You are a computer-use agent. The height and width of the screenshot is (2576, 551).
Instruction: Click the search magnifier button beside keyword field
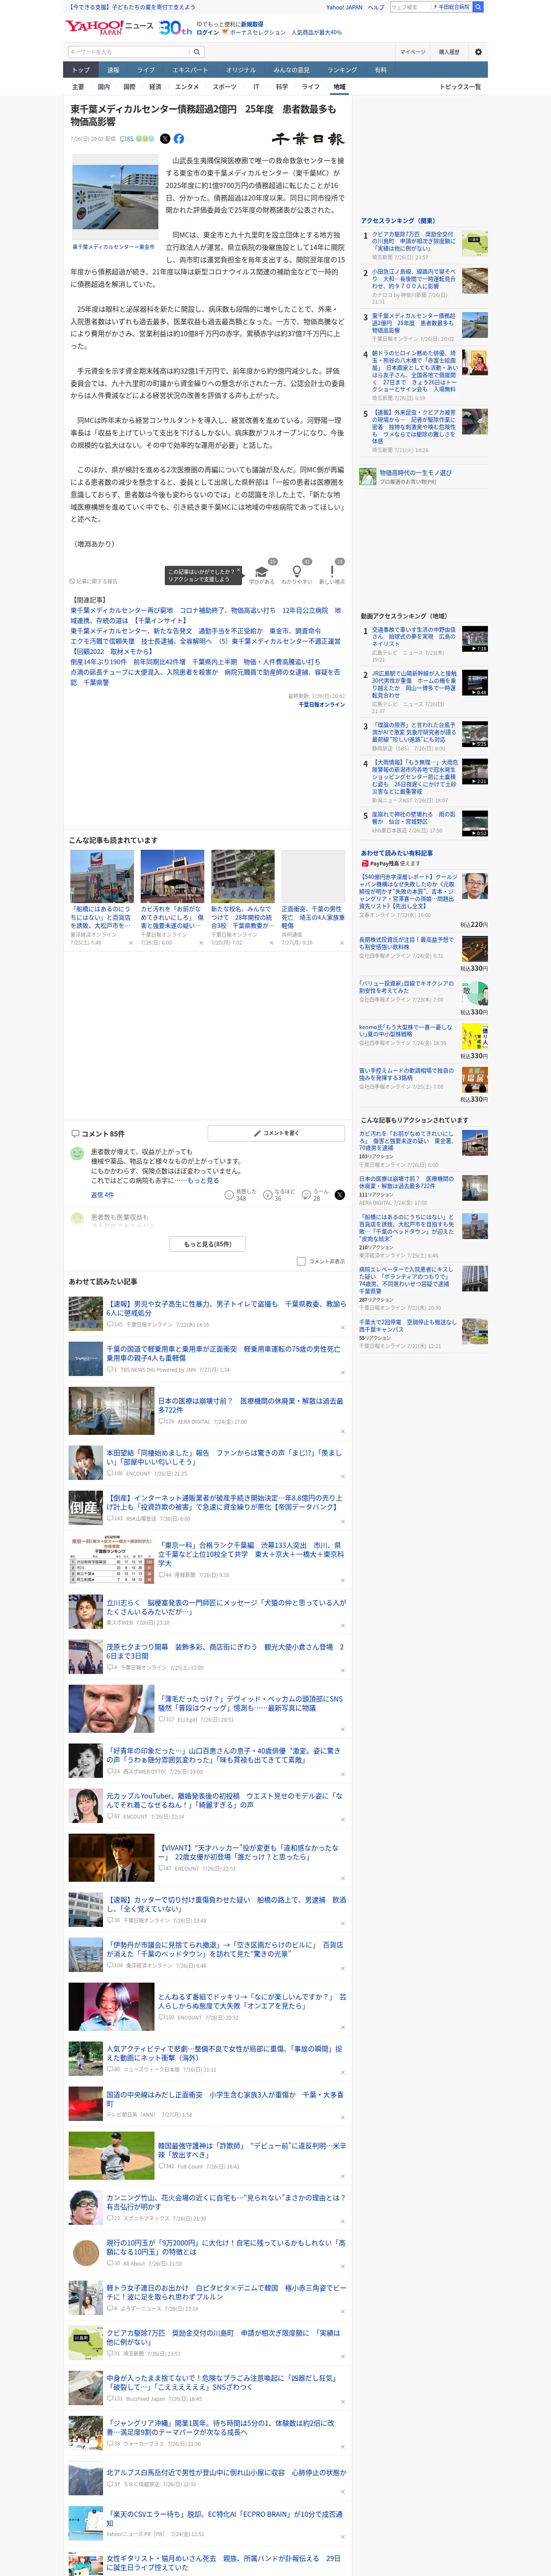197,52
